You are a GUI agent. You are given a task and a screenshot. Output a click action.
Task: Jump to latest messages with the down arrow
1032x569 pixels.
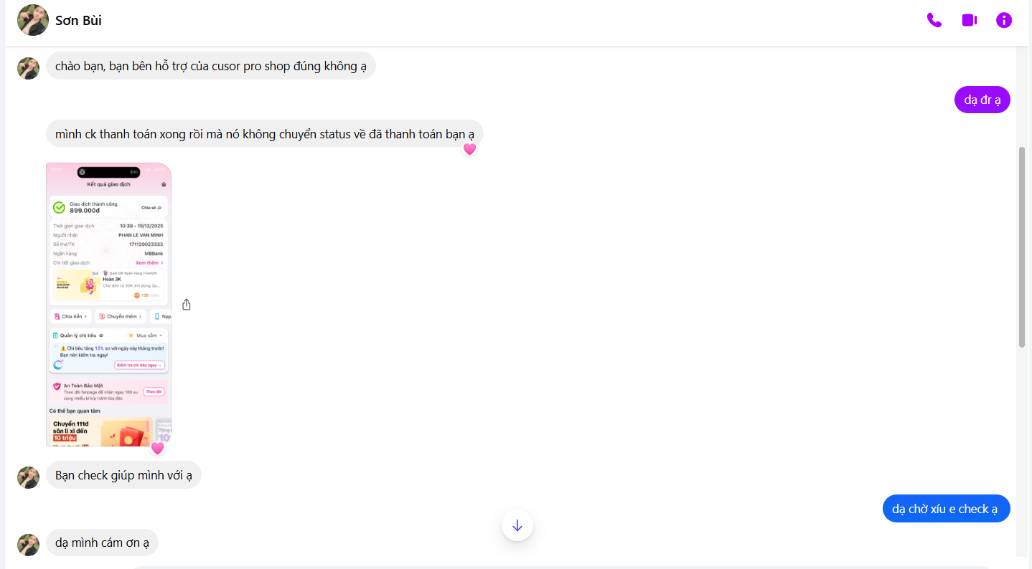517,525
